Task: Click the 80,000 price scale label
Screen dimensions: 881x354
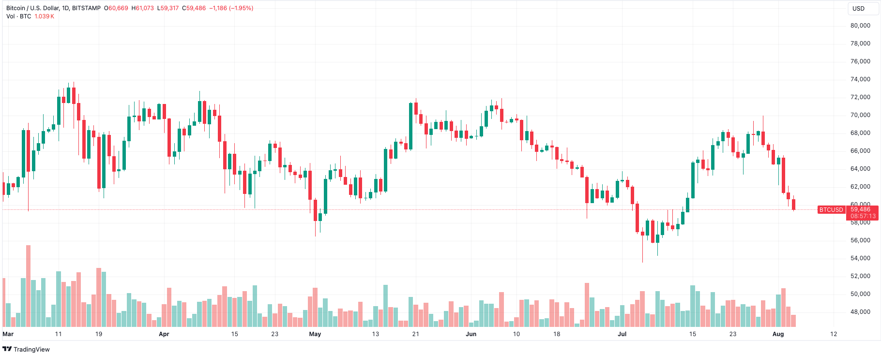Action: pyautogui.click(x=860, y=26)
